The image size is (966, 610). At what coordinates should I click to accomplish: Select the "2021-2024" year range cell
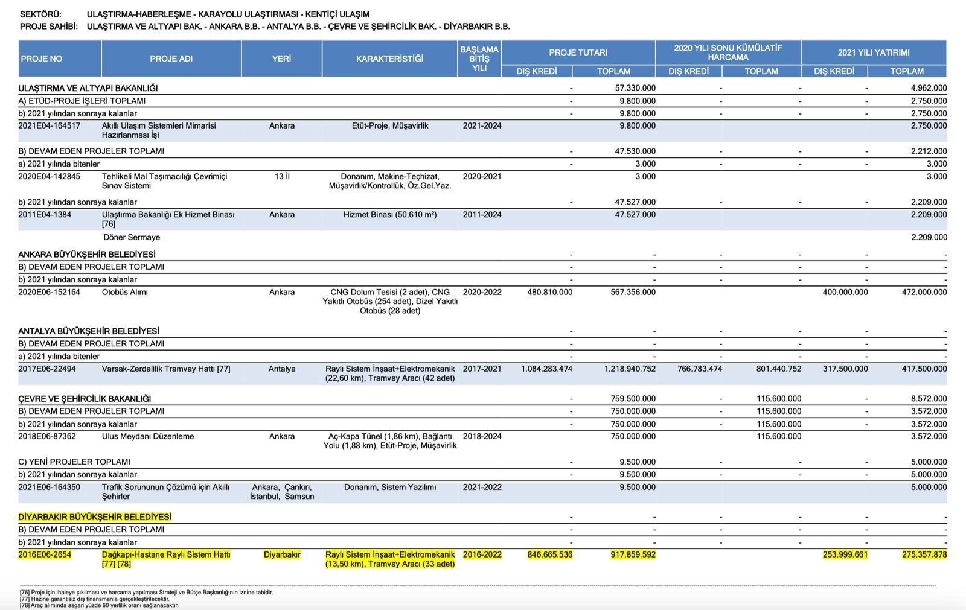(482, 126)
